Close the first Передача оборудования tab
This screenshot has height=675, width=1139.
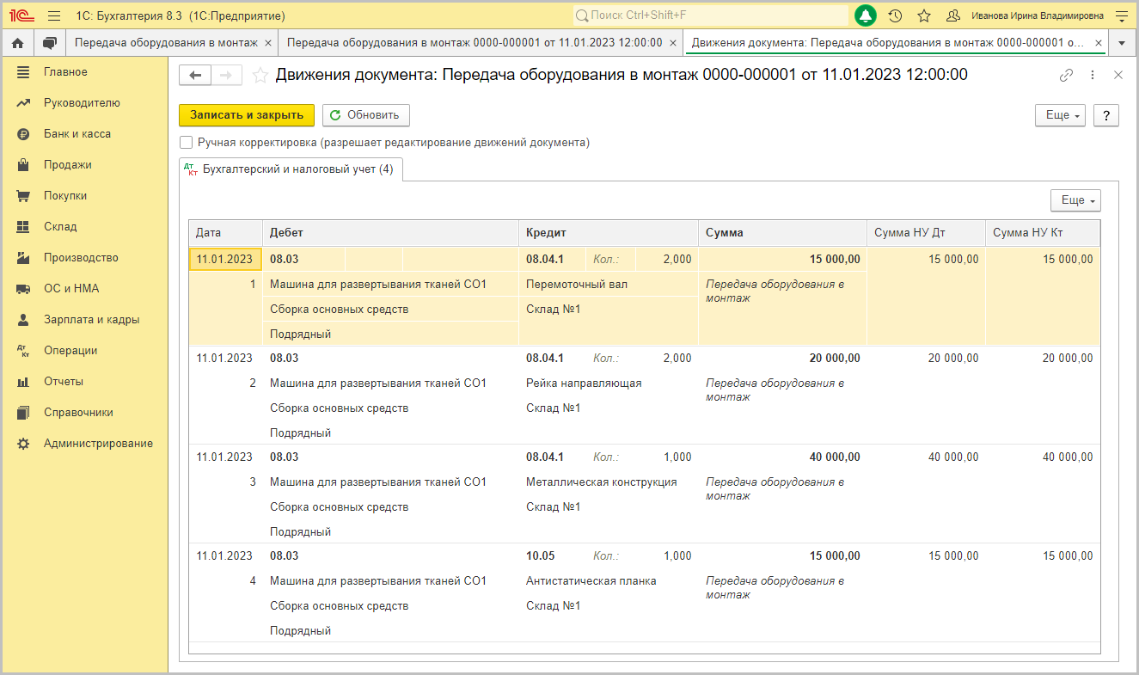pos(267,42)
